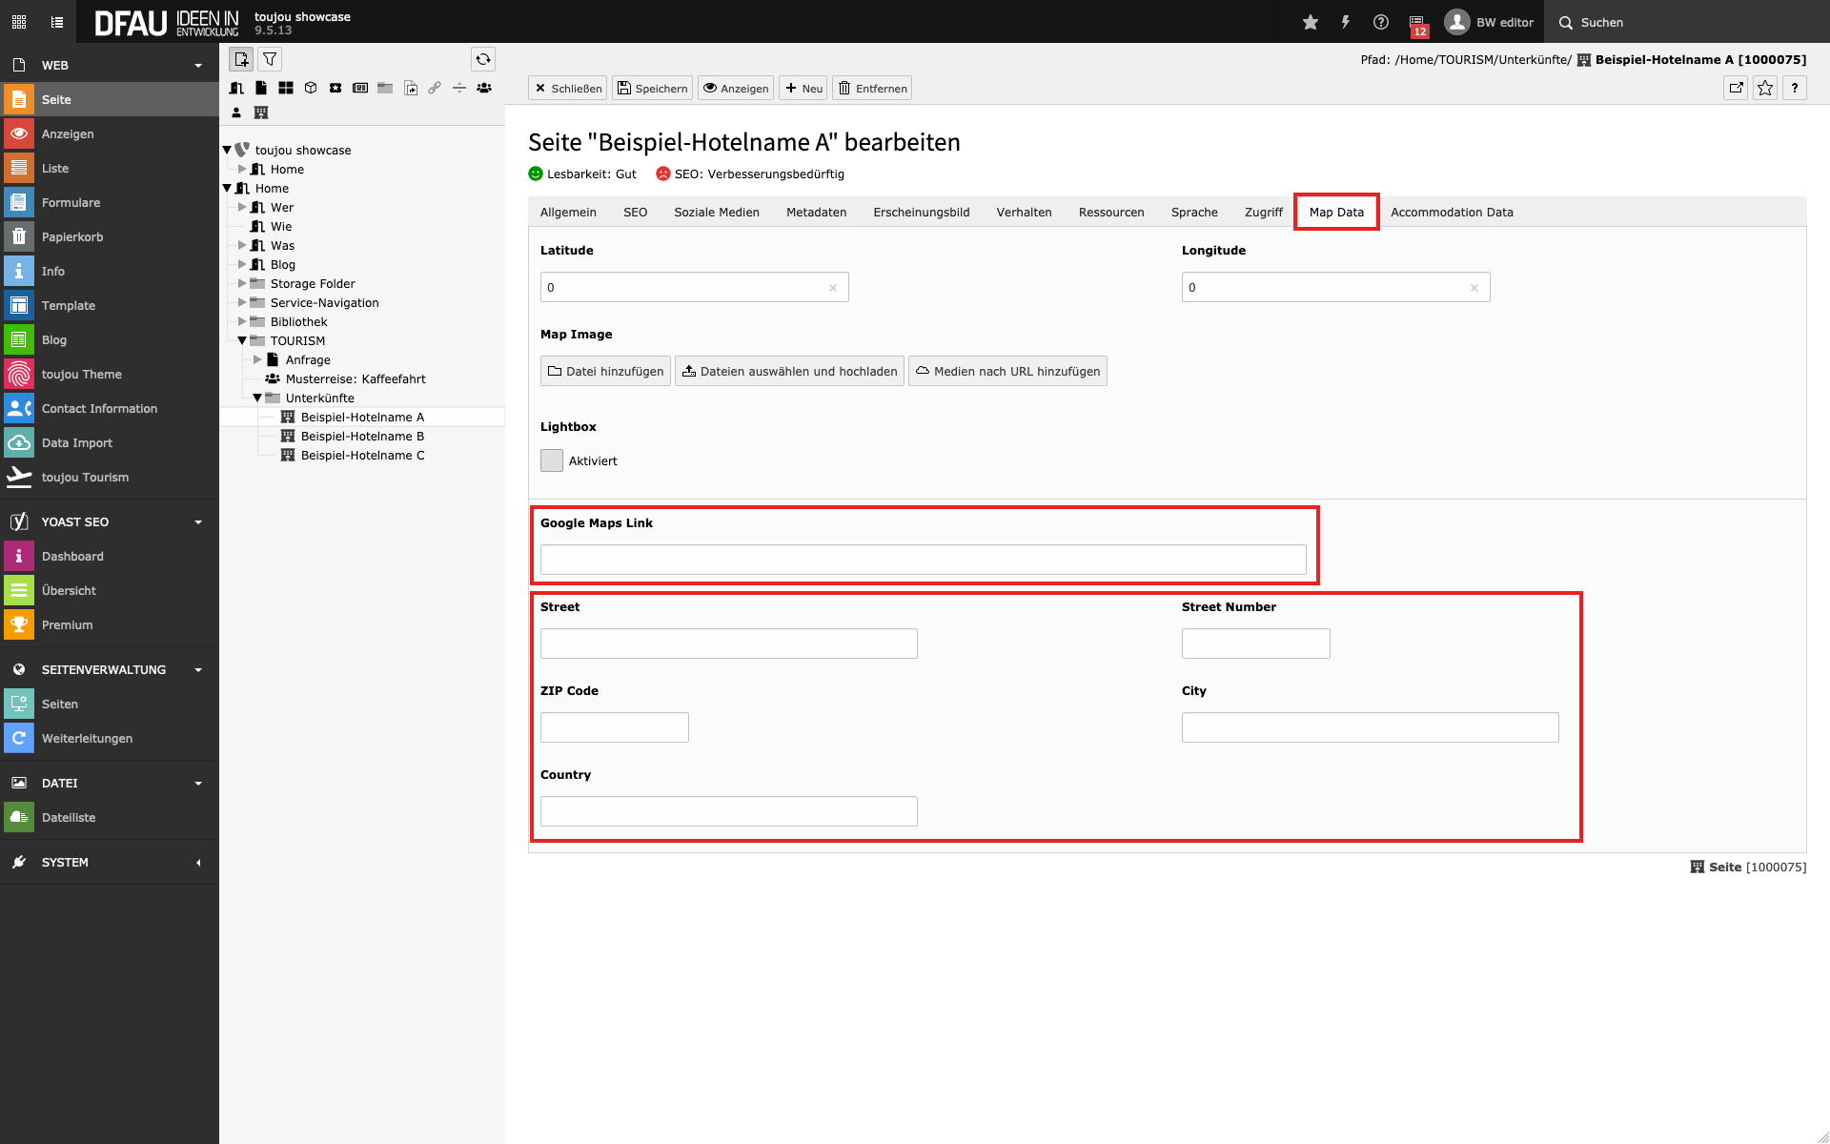This screenshot has height=1144, width=1830.
Task: Click the Speichern button
Action: point(653,88)
